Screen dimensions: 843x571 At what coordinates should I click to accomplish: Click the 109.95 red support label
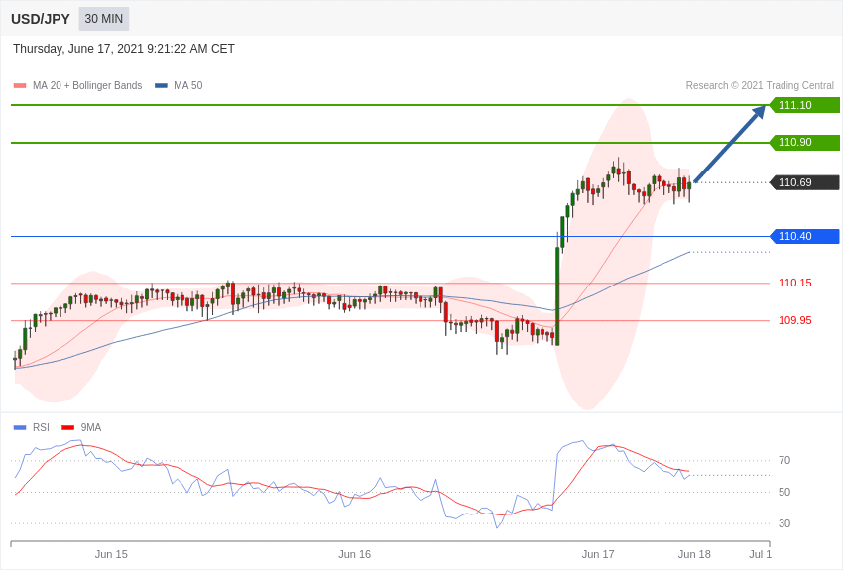click(795, 320)
